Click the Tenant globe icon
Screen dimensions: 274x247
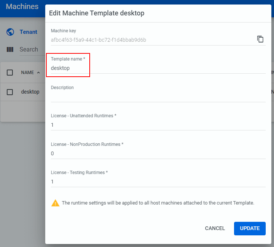coord(11,32)
